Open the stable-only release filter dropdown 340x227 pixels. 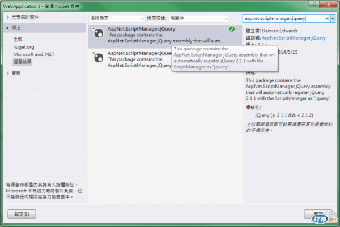point(117,19)
